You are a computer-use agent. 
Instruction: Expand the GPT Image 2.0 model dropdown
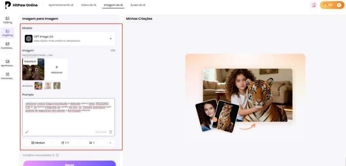68,39
